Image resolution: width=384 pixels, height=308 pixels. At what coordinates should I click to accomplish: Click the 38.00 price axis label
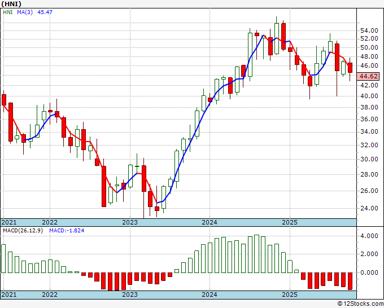point(369,107)
